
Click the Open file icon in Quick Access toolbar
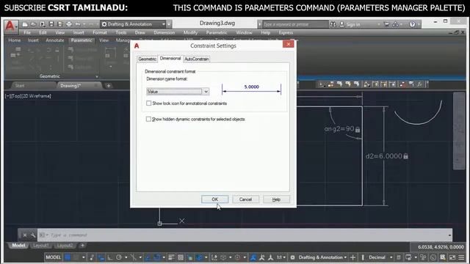[x=34, y=24]
